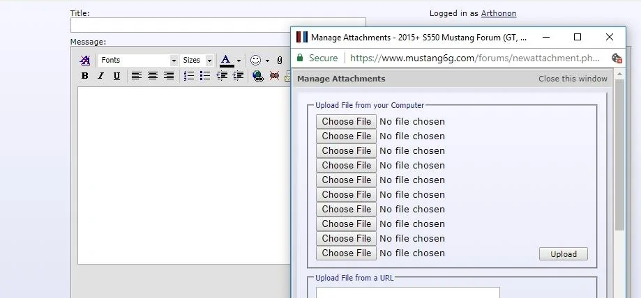The width and height of the screenshot is (641, 298).
Task: Click the Upload File from your Computer label
Action: pos(370,105)
